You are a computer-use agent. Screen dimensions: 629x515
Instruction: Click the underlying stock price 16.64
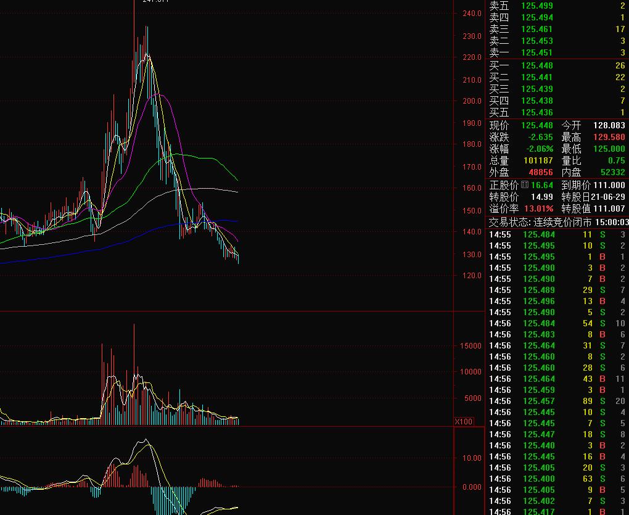pyautogui.click(x=542, y=185)
